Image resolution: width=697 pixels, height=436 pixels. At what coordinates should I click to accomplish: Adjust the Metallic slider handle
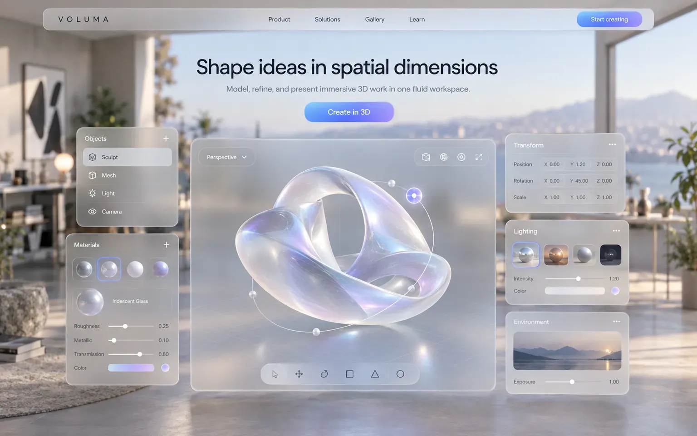[x=114, y=340]
